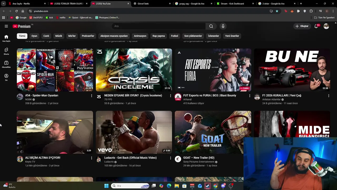
Task: Open the Windows Start menu
Action: tap(106, 186)
